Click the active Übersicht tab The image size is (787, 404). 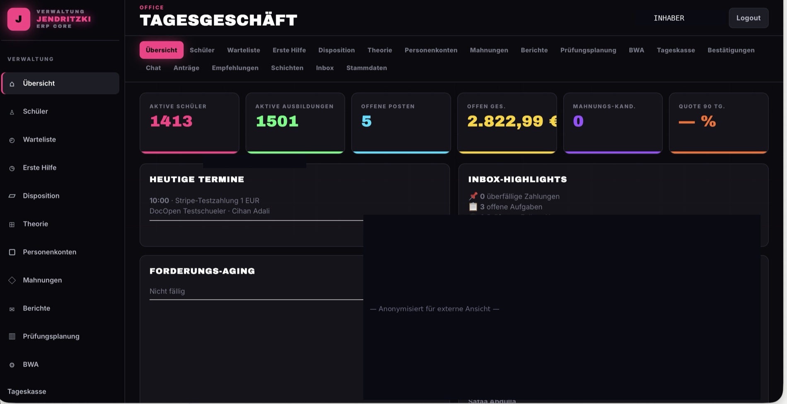pyautogui.click(x=162, y=50)
